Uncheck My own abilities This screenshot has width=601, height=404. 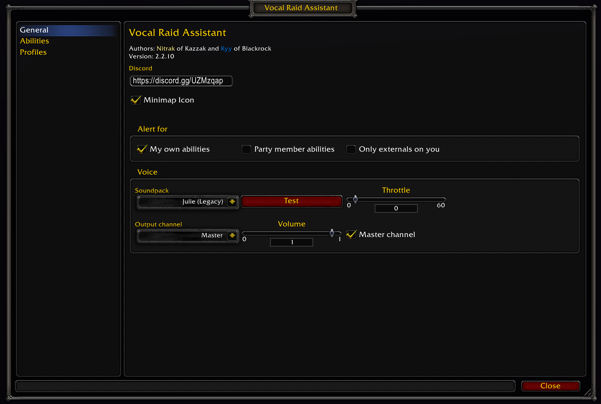click(x=142, y=149)
